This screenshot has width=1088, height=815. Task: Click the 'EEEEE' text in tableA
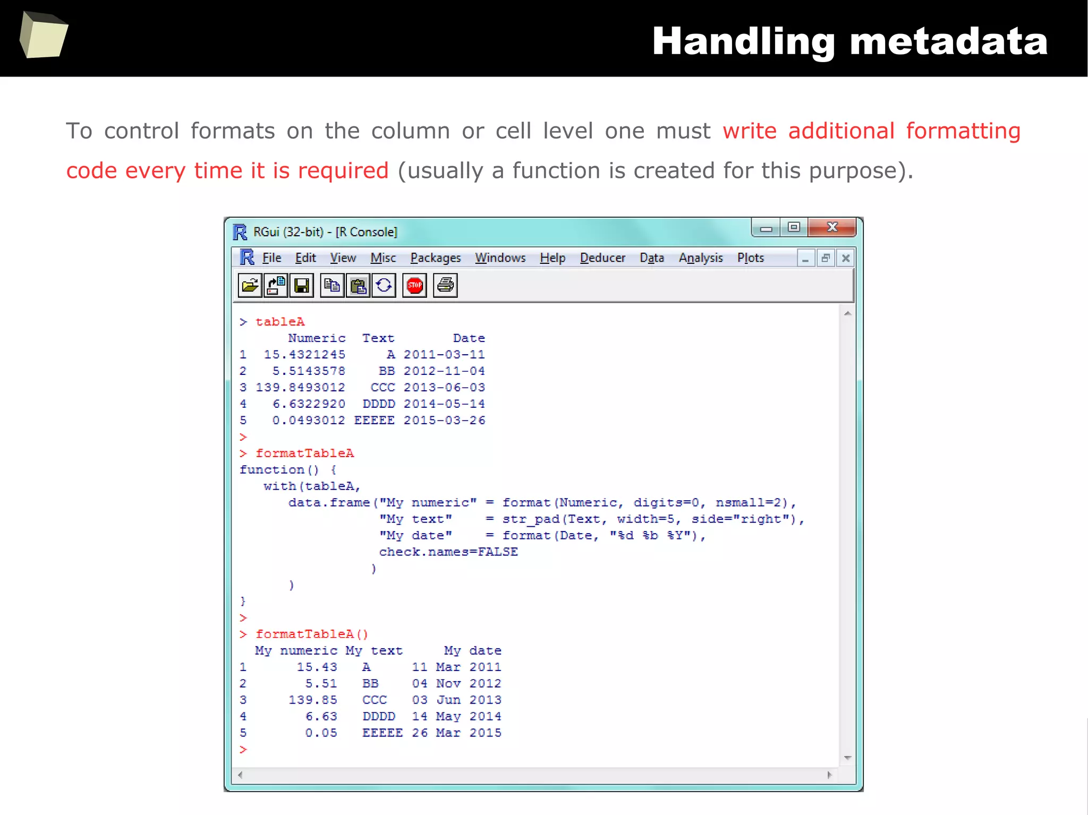pos(375,421)
